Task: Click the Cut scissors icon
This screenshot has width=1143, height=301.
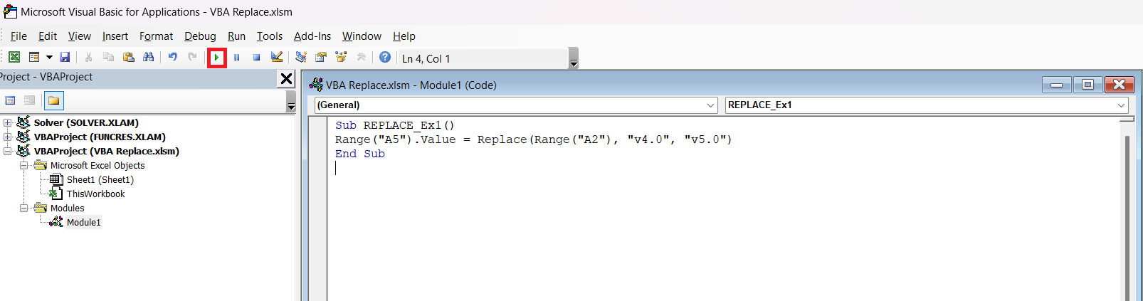Action: [x=88, y=58]
